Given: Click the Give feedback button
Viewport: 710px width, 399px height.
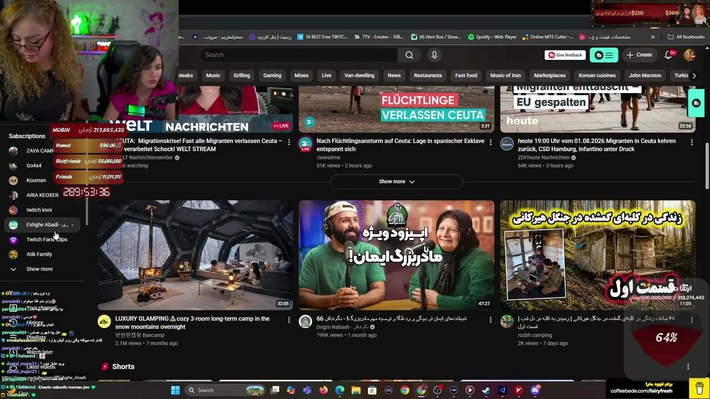Looking at the screenshot, I should pyautogui.click(x=565, y=55).
